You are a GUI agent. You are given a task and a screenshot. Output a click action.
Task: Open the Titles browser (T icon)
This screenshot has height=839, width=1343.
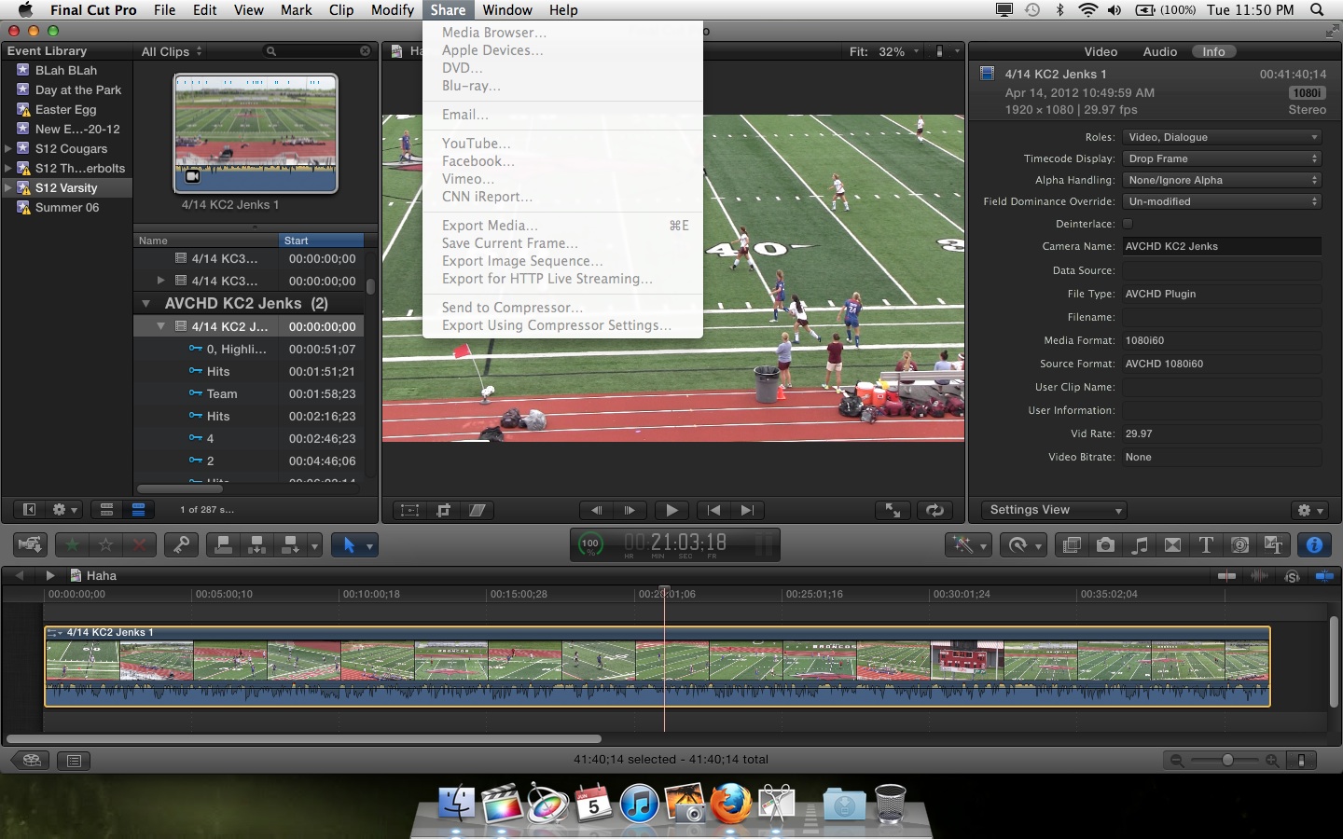[x=1206, y=545]
